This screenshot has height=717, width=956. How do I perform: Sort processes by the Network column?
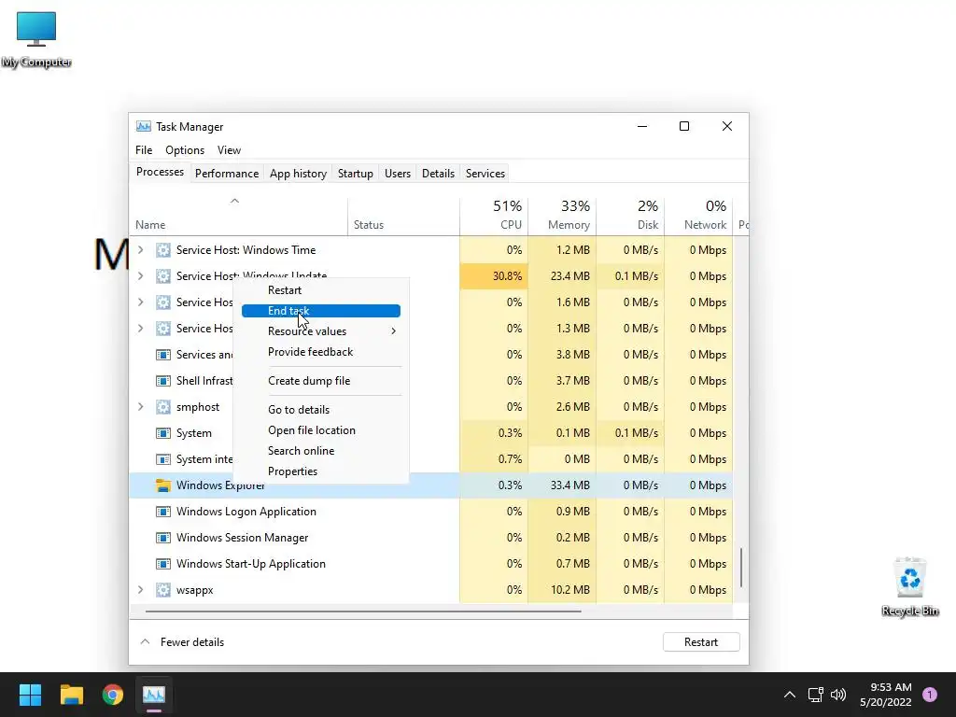tap(698, 216)
